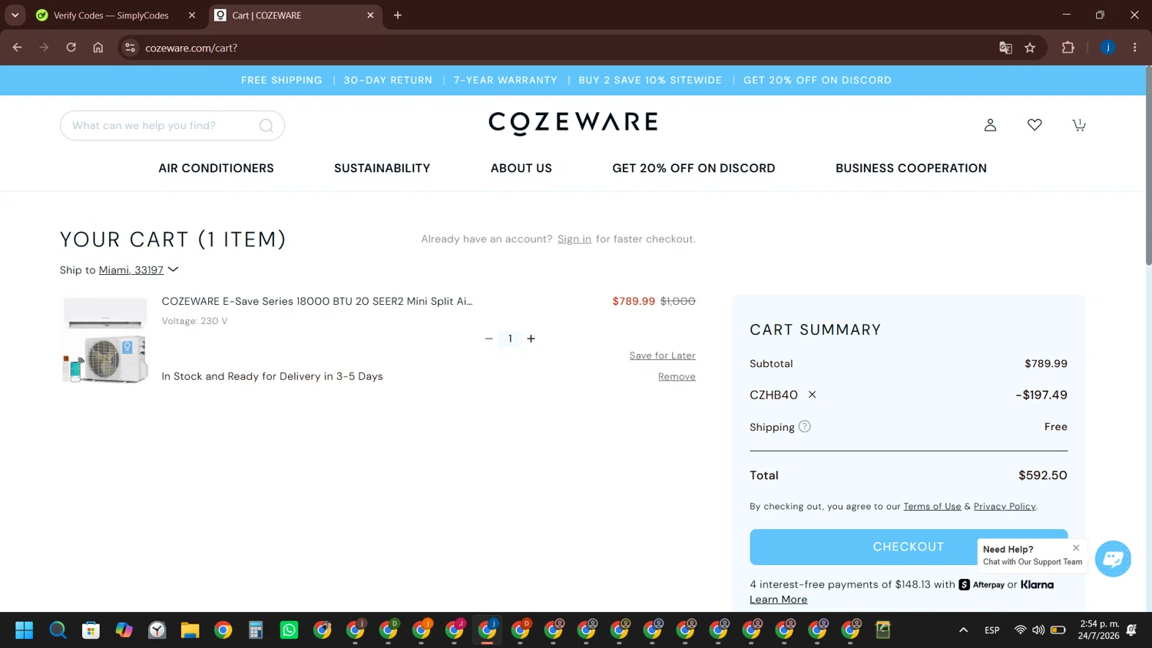Remove the CZHB40 coupon code
This screenshot has width=1152, height=648.
(x=812, y=395)
